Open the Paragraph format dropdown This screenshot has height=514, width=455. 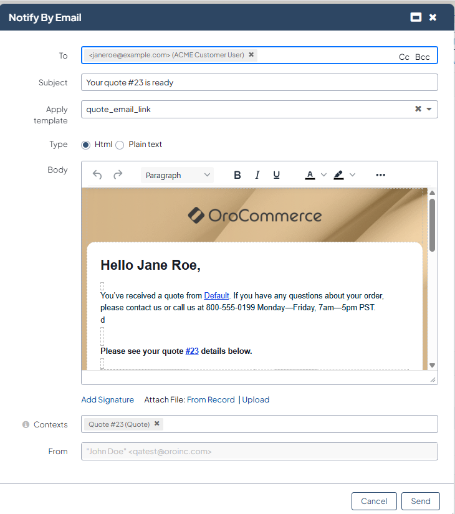pos(178,175)
